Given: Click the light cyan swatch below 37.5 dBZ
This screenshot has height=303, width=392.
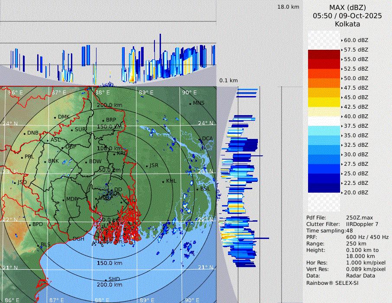Looking at the screenshot, I should coord(324,131).
